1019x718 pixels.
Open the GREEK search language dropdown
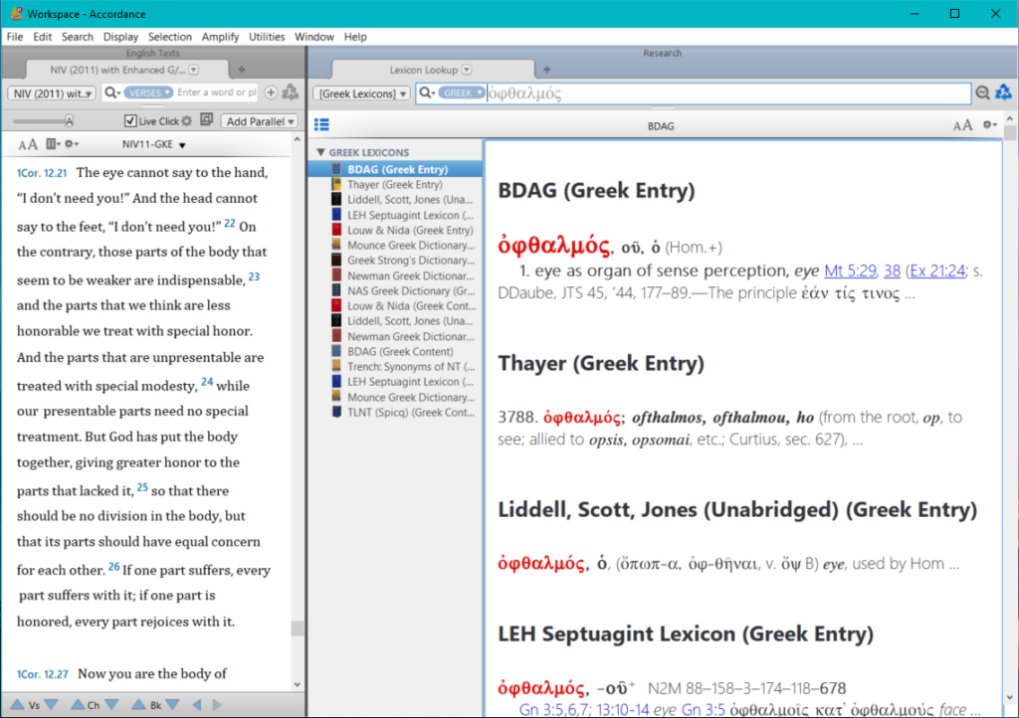[x=462, y=92]
